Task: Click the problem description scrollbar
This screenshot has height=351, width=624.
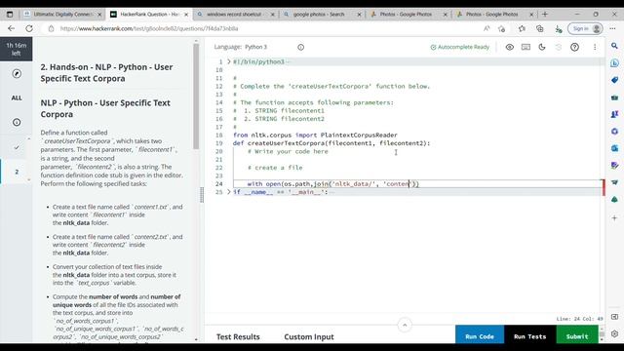Action: 196,96
